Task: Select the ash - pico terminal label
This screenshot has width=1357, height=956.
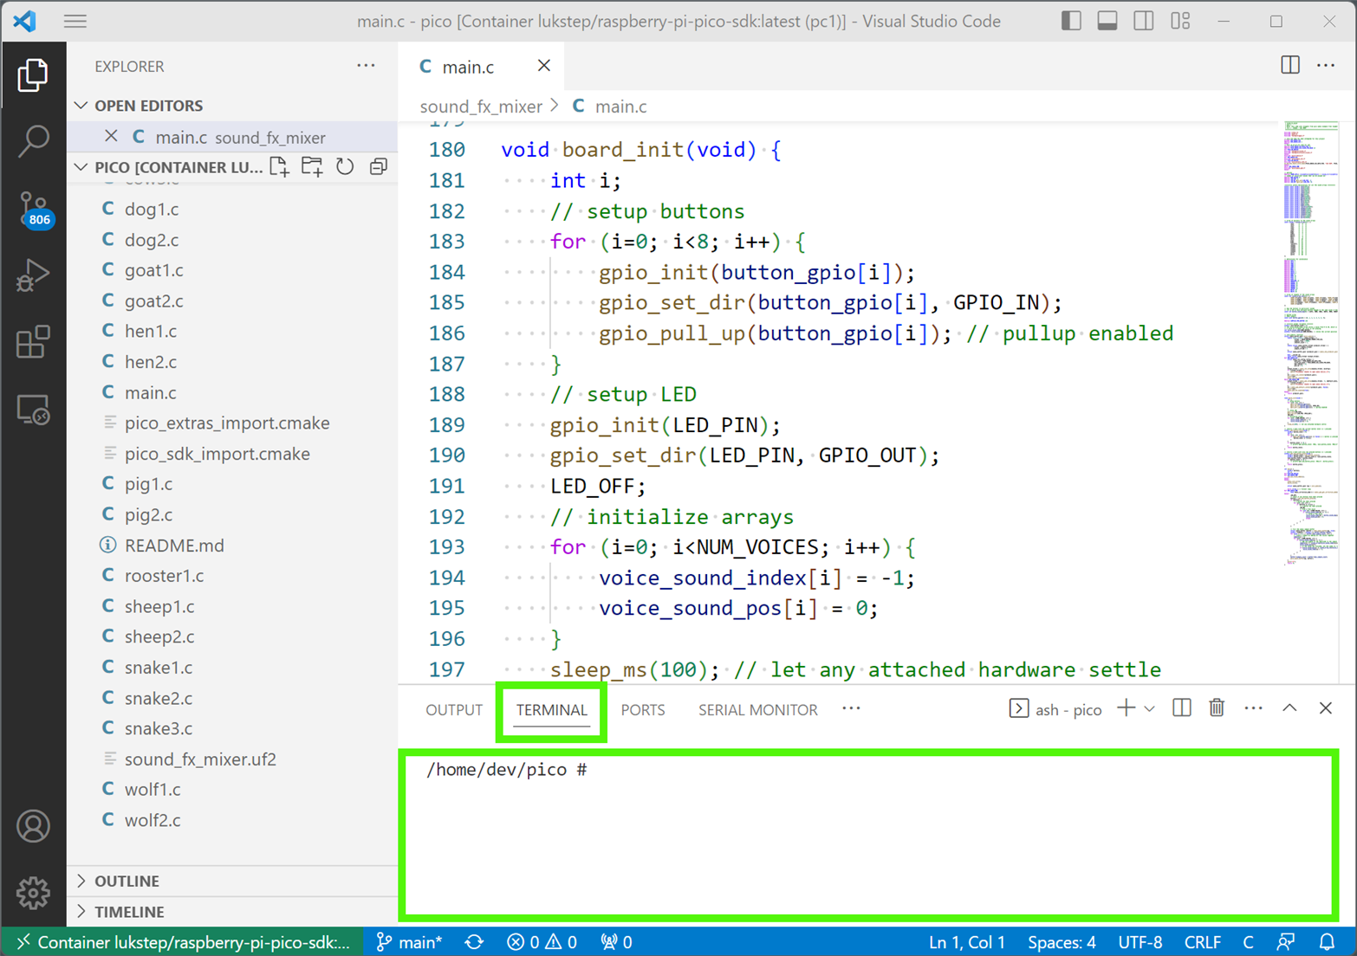Action: [1055, 709]
